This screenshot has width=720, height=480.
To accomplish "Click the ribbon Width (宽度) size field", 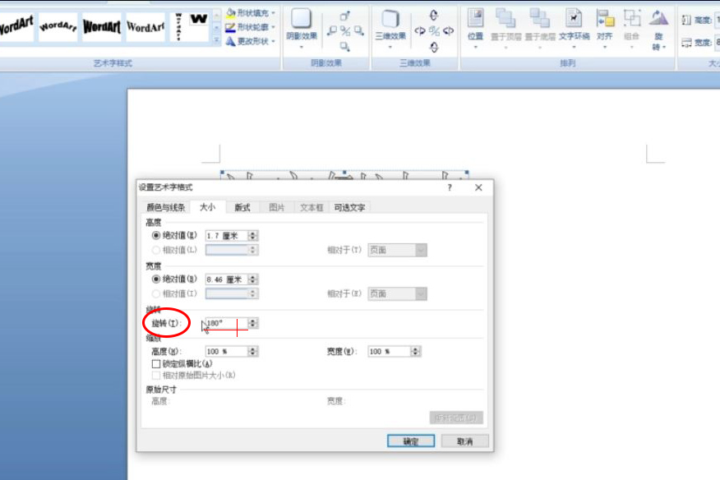I will pos(718,42).
